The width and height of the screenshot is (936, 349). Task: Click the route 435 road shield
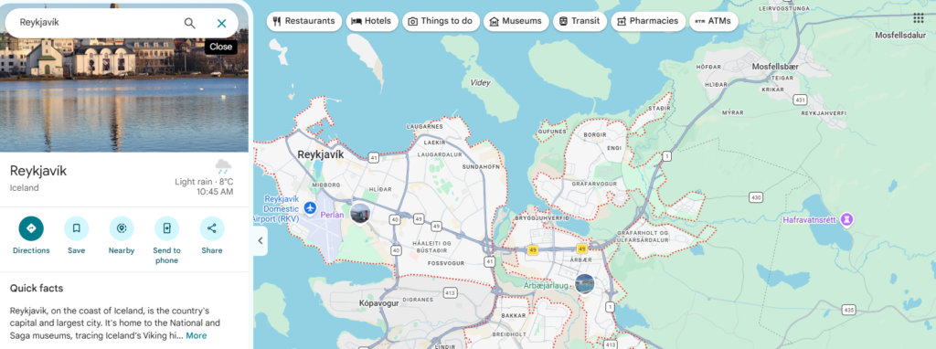pos(849,310)
